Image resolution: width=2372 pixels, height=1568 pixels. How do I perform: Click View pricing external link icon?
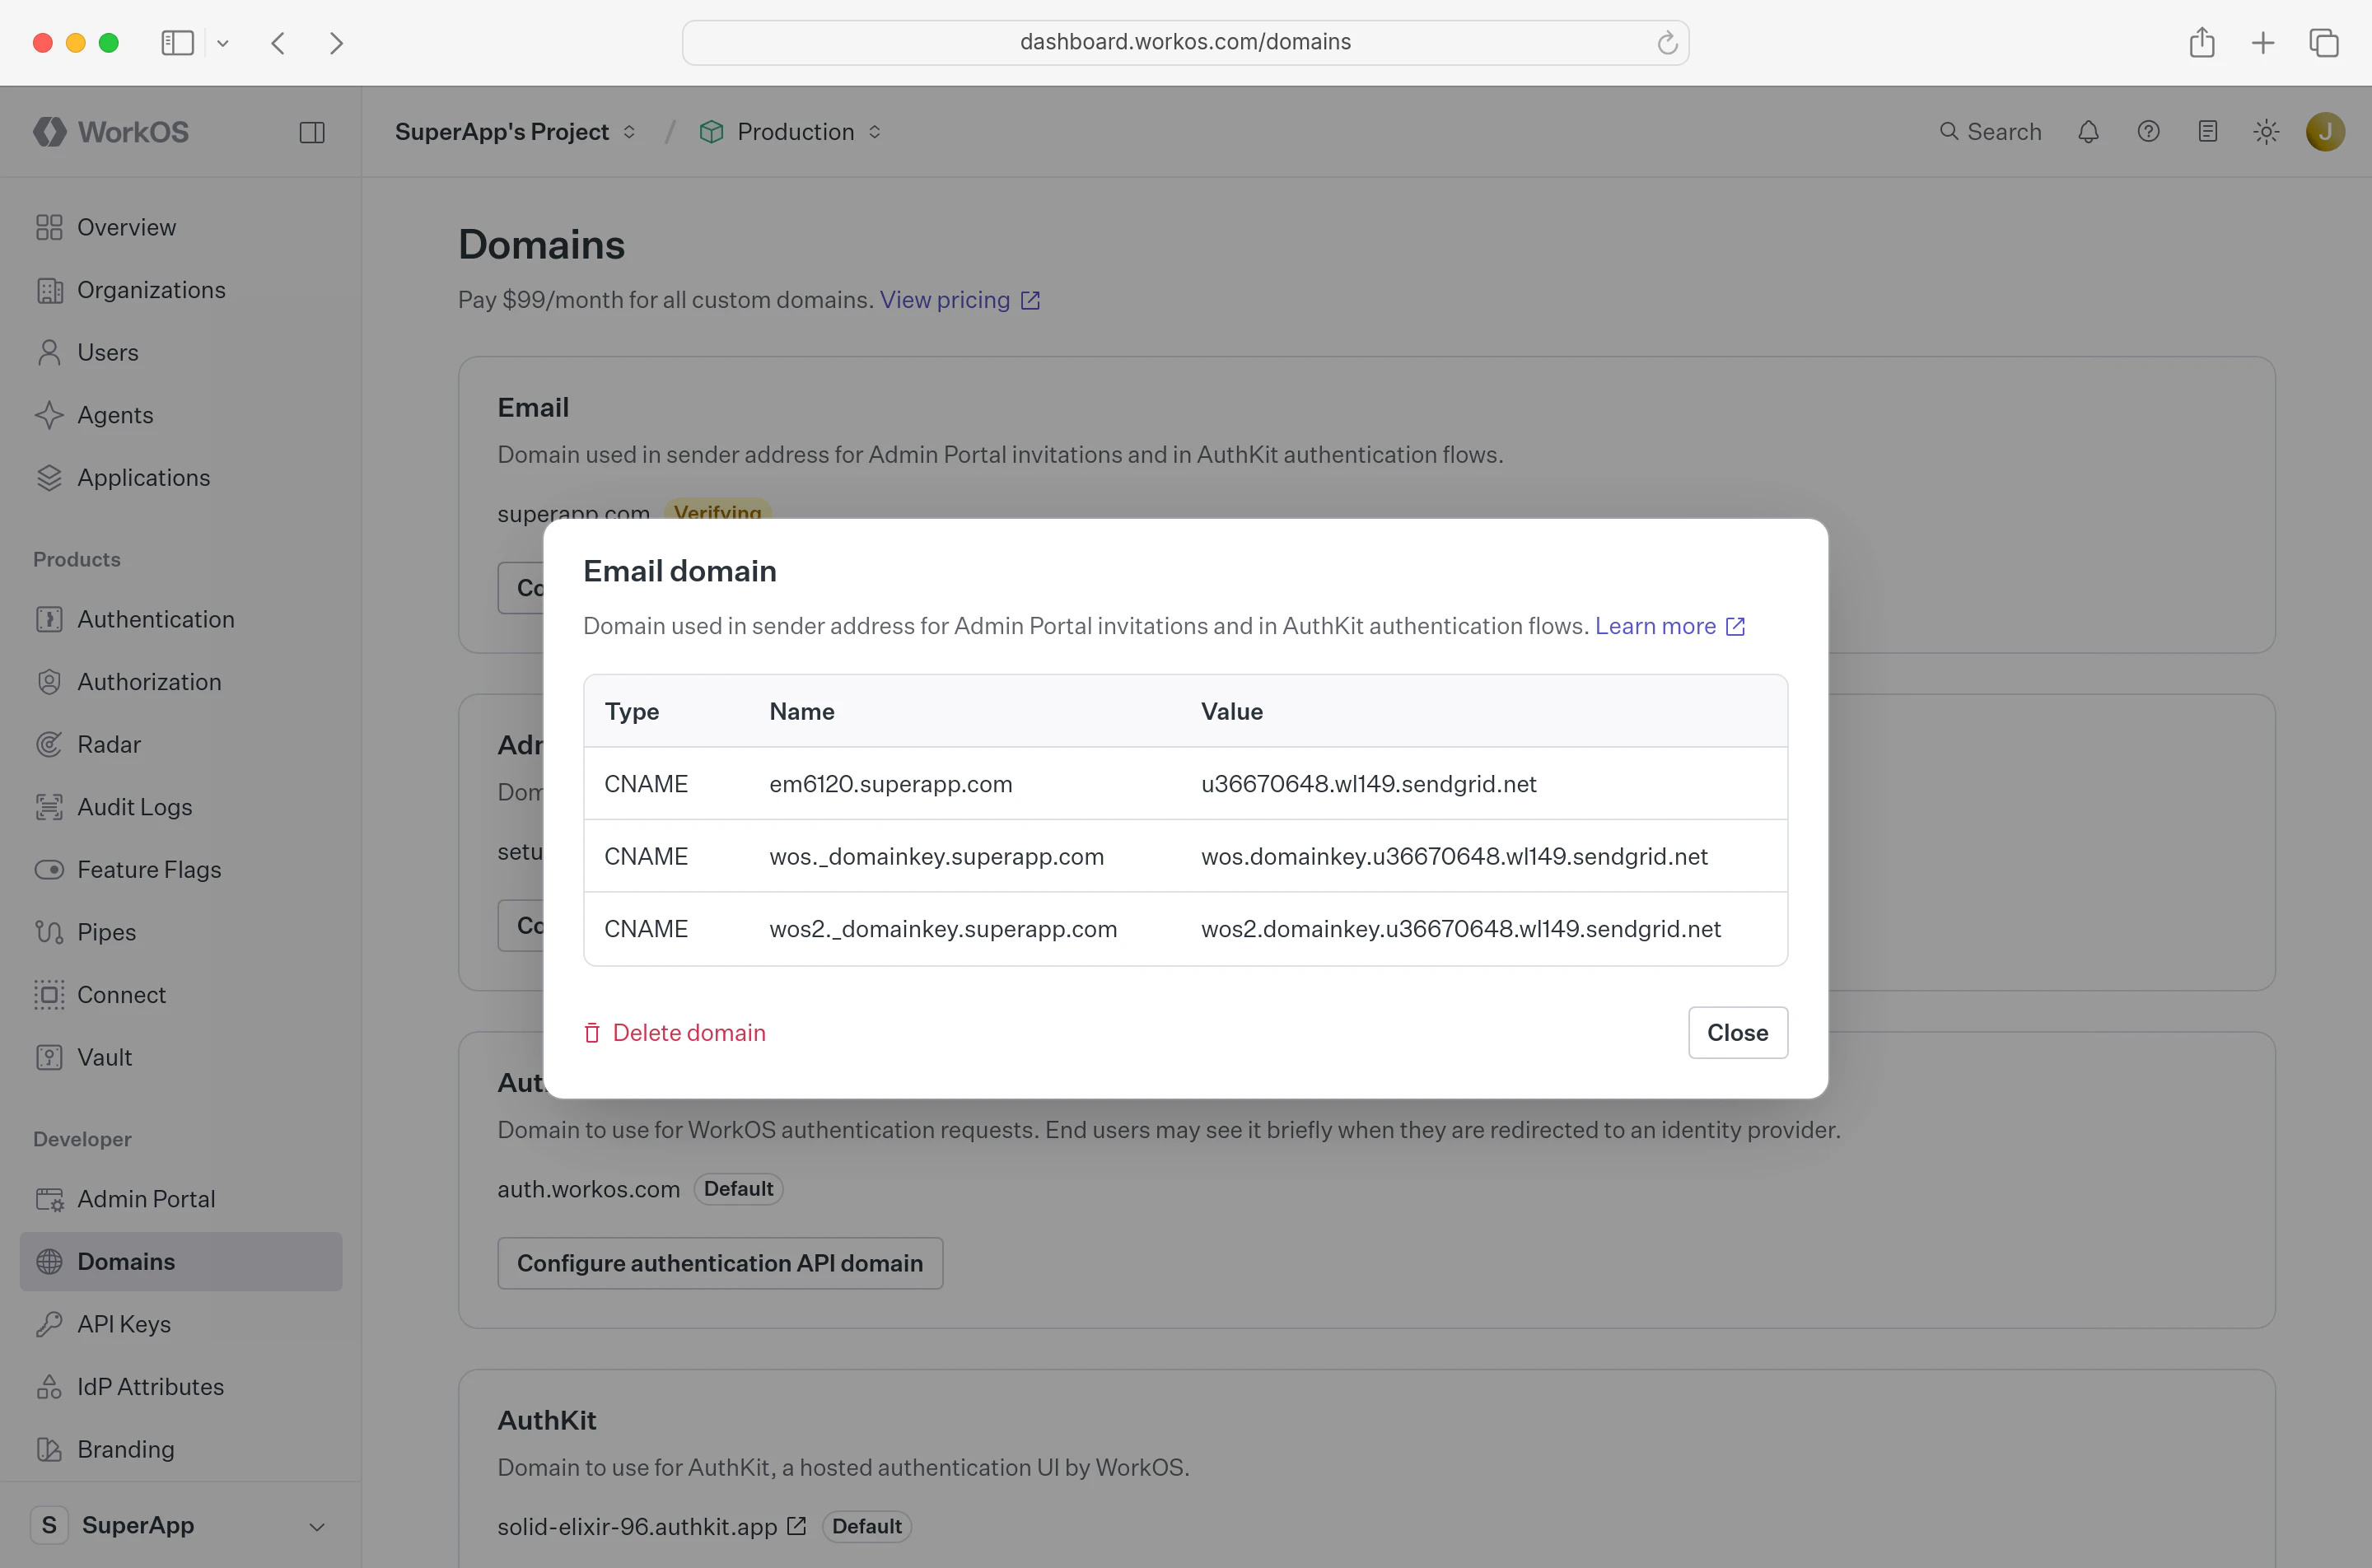(x=1030, y=300)
